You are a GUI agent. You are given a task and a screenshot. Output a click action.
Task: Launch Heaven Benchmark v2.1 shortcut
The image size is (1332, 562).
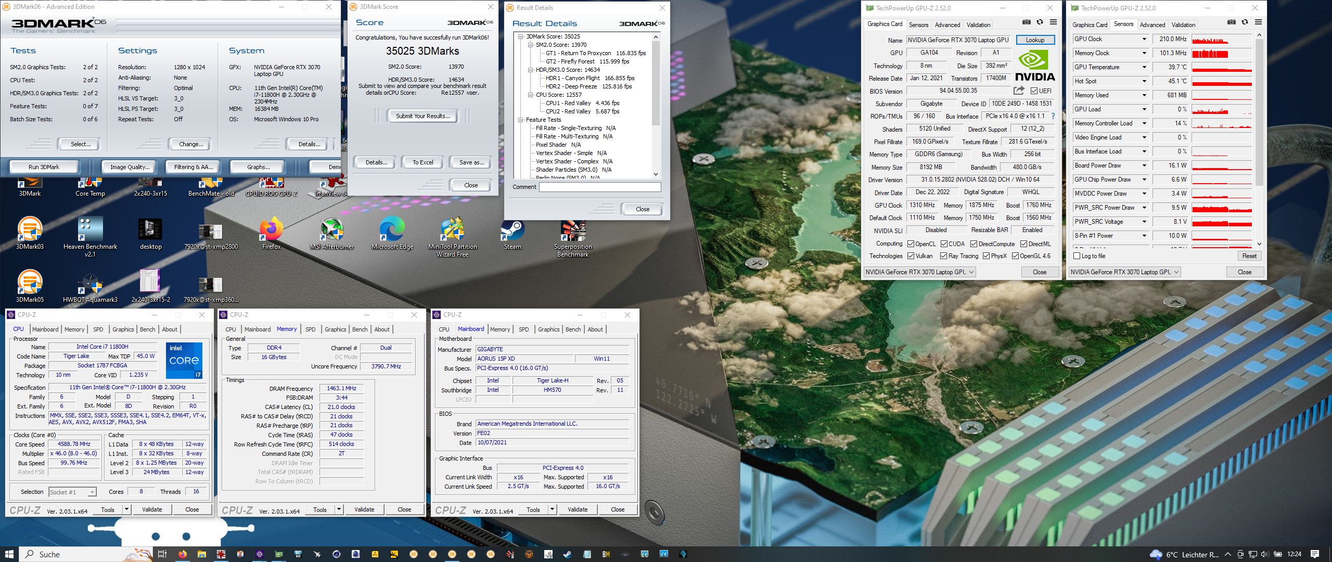click(x=90, y=237)
